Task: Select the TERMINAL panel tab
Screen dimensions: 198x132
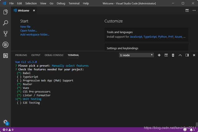Action: [73, 55]
